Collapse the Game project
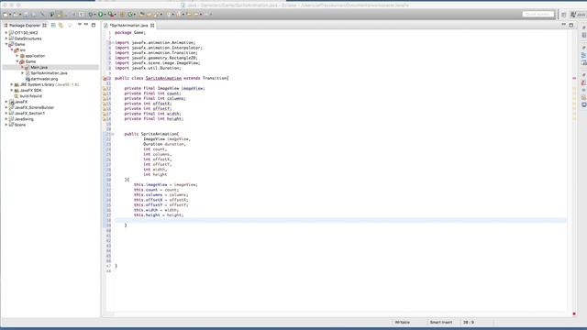 coord(6,44)
